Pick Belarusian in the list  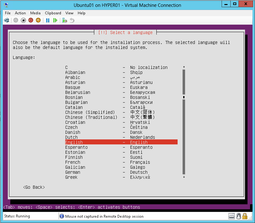pos(121,92)
